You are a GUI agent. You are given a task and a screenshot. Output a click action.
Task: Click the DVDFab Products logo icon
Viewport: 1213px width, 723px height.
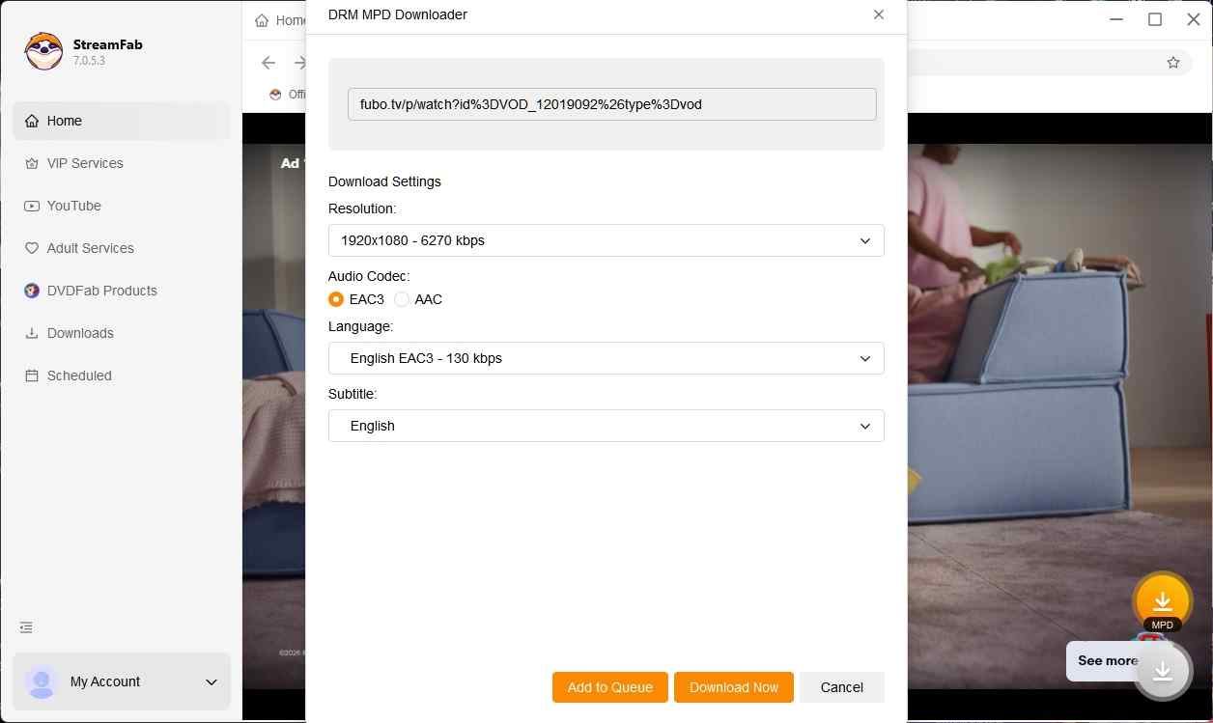coord(32,291)
